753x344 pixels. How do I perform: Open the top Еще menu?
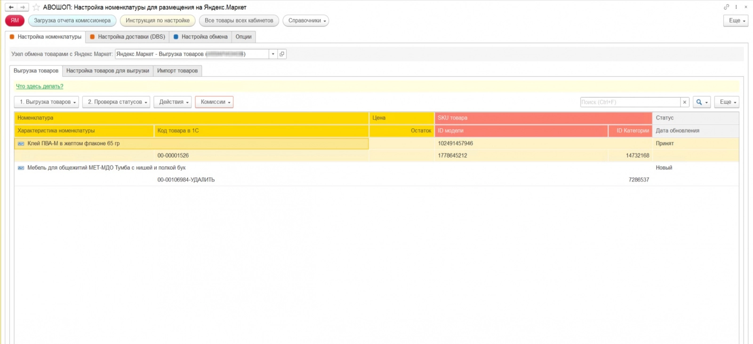736,21
